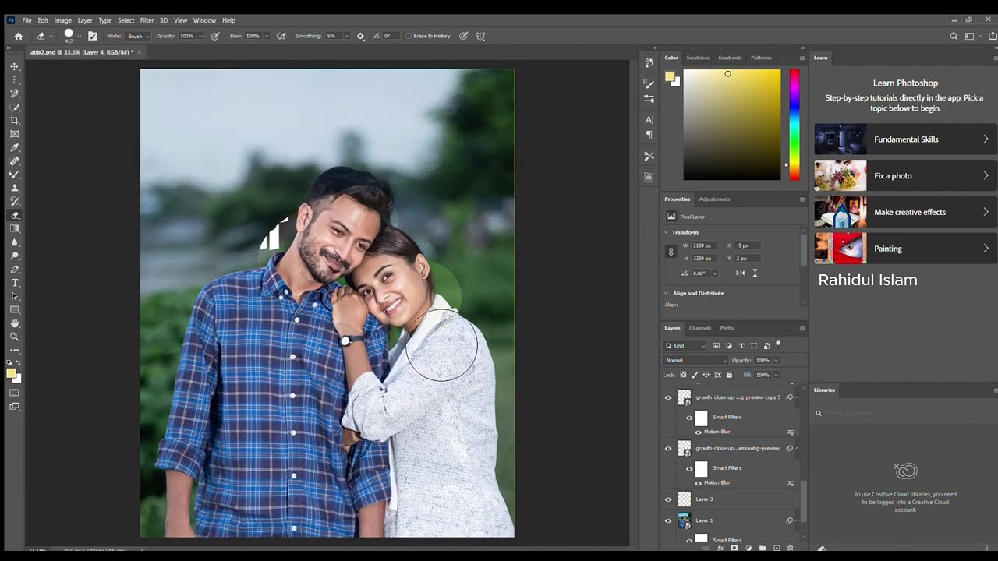The height and width of the screenshot is (561, 998).
Task: Select the Eraser tool in the toolbox
Action: pyautogui.click(x=14, y=215)
